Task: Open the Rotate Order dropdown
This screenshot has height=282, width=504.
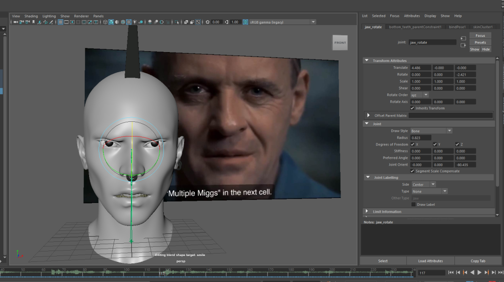Action: [x=419, y=95]
